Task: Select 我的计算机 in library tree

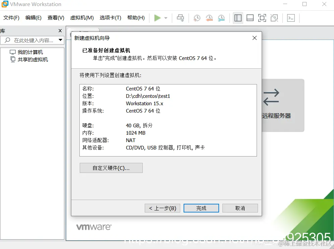Action: tap(26, 52)
